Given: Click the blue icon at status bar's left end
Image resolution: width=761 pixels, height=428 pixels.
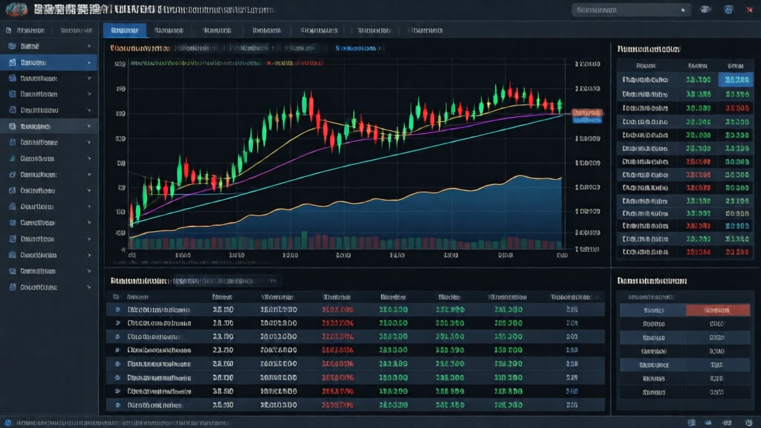Looking at the screenshot, I should [x=8, y=421].
